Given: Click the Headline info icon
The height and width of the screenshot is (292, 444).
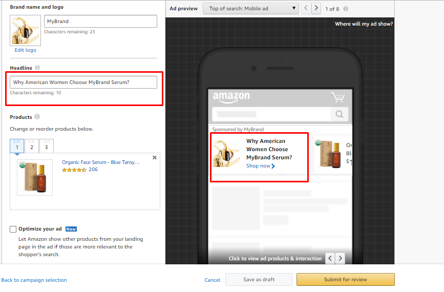Looking at the screenshot, I should 37,68.
